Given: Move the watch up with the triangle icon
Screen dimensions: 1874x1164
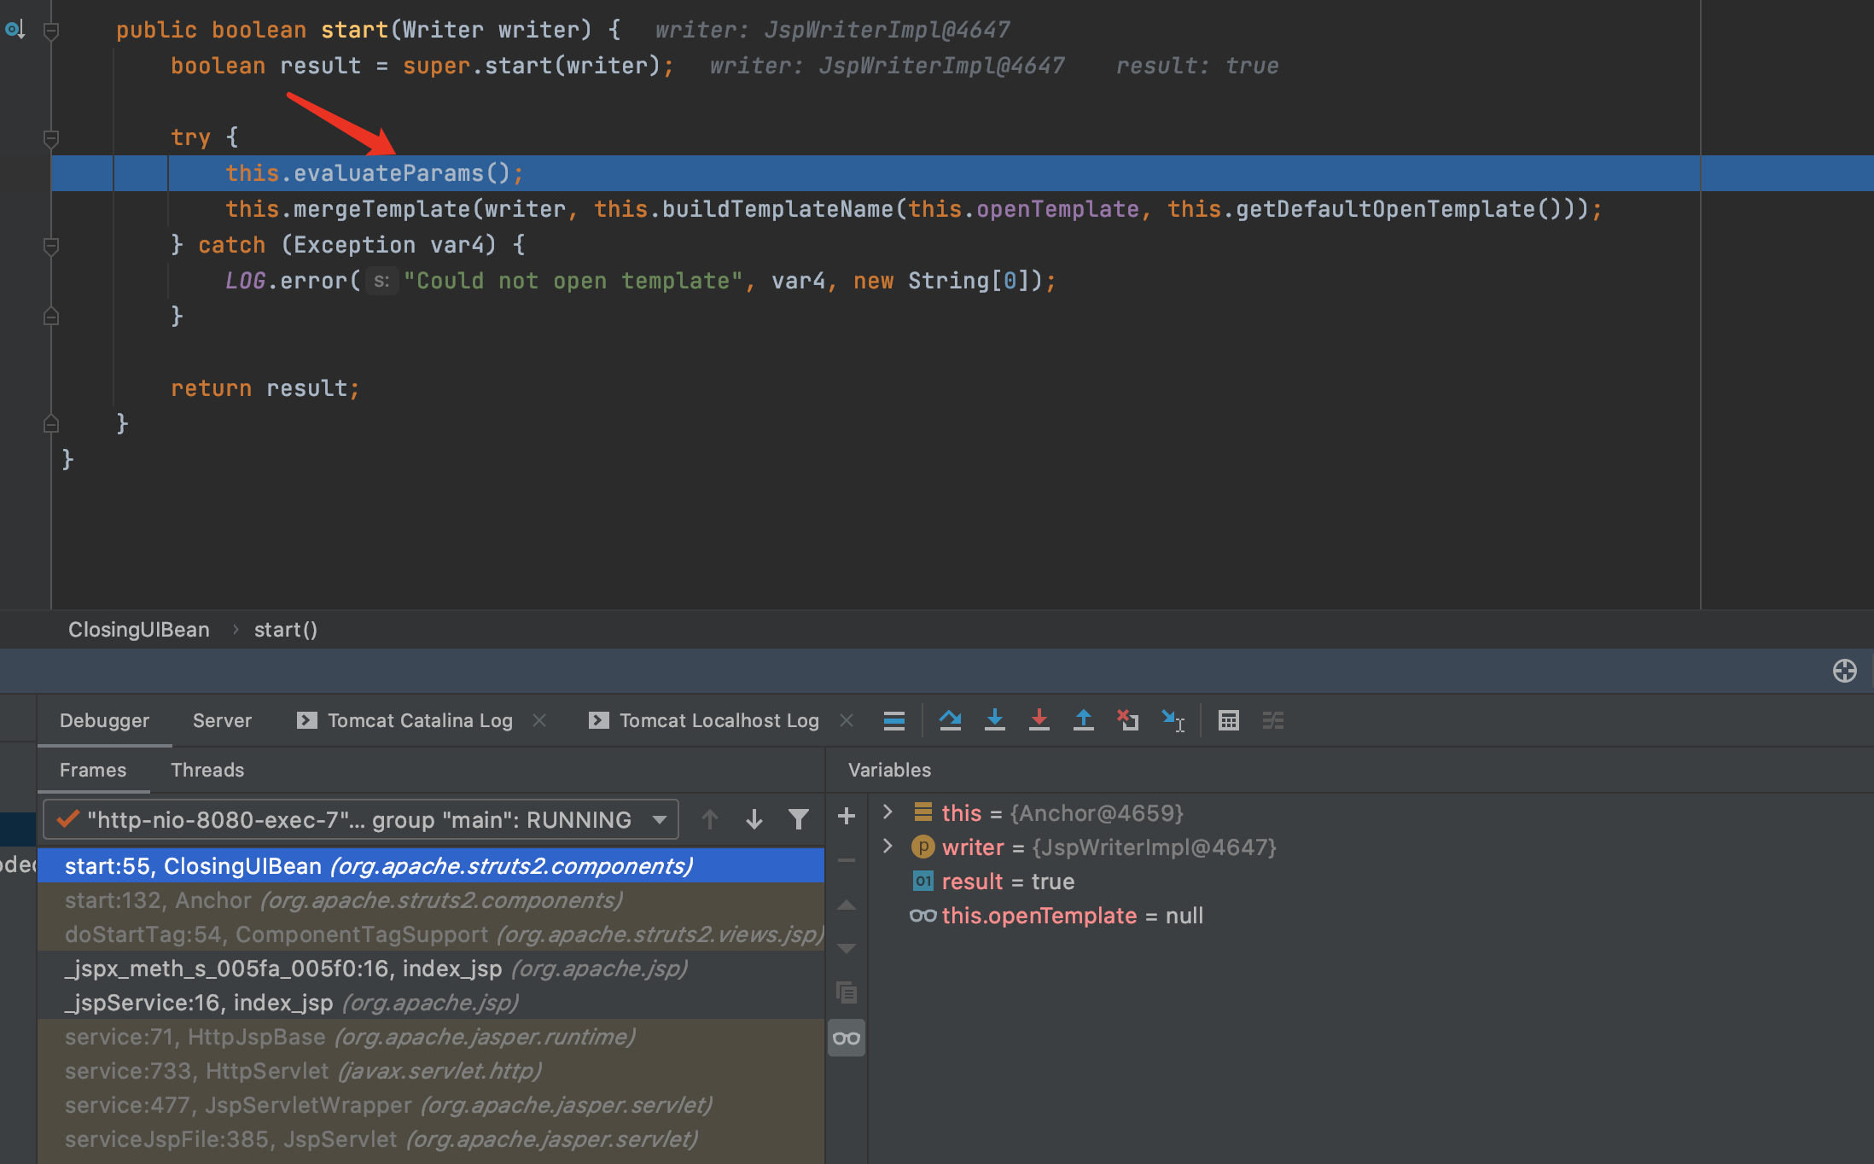Looking at the screenshot, I should 846,905.
